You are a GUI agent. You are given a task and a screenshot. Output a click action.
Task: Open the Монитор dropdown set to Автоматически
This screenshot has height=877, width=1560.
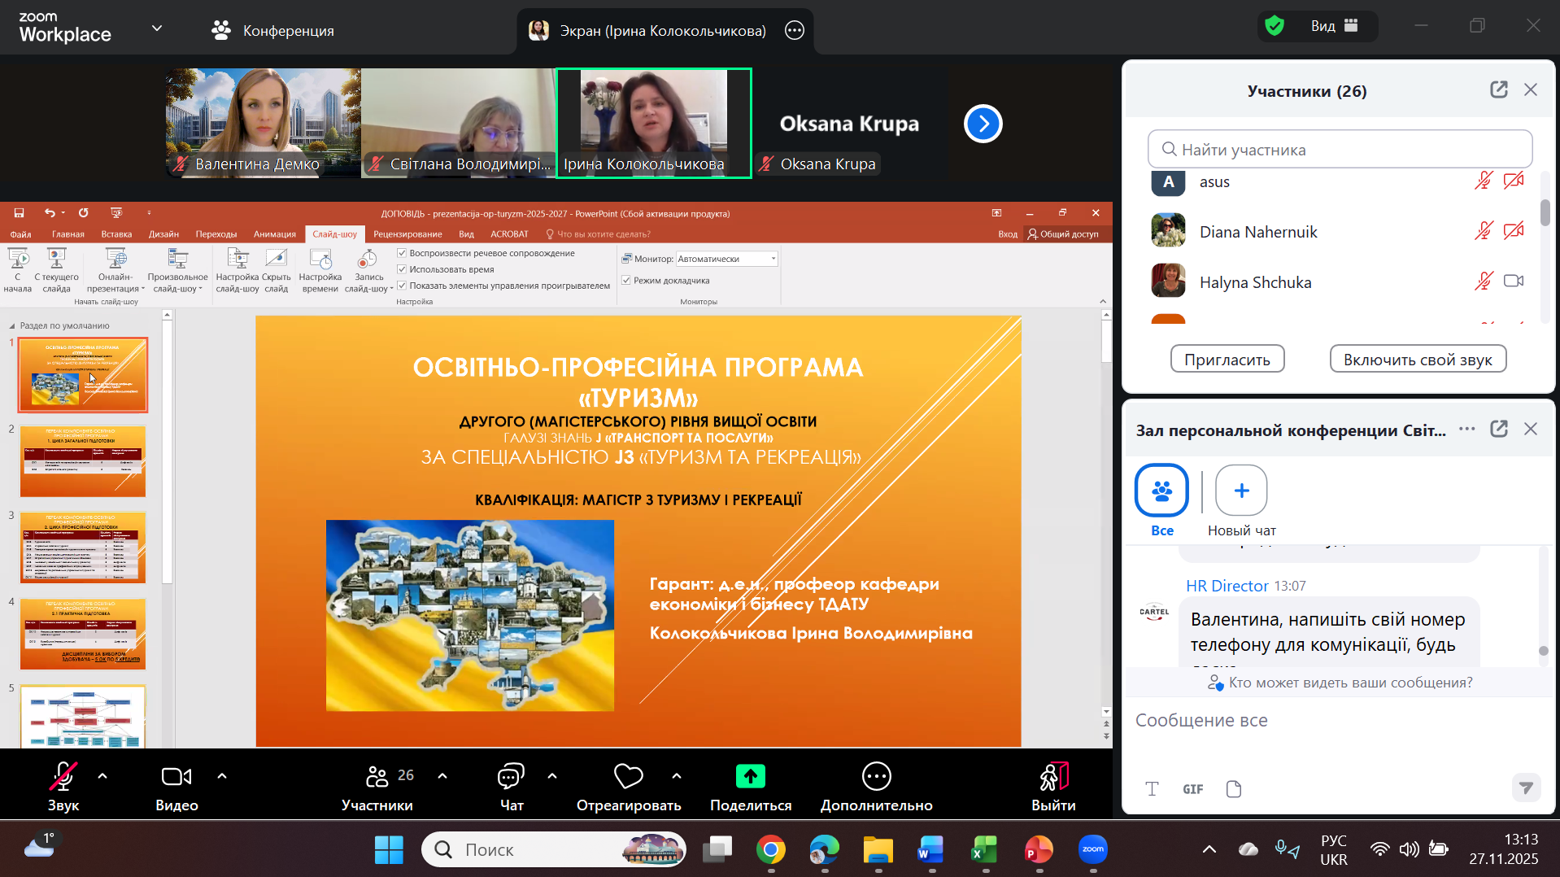(726, 259)
